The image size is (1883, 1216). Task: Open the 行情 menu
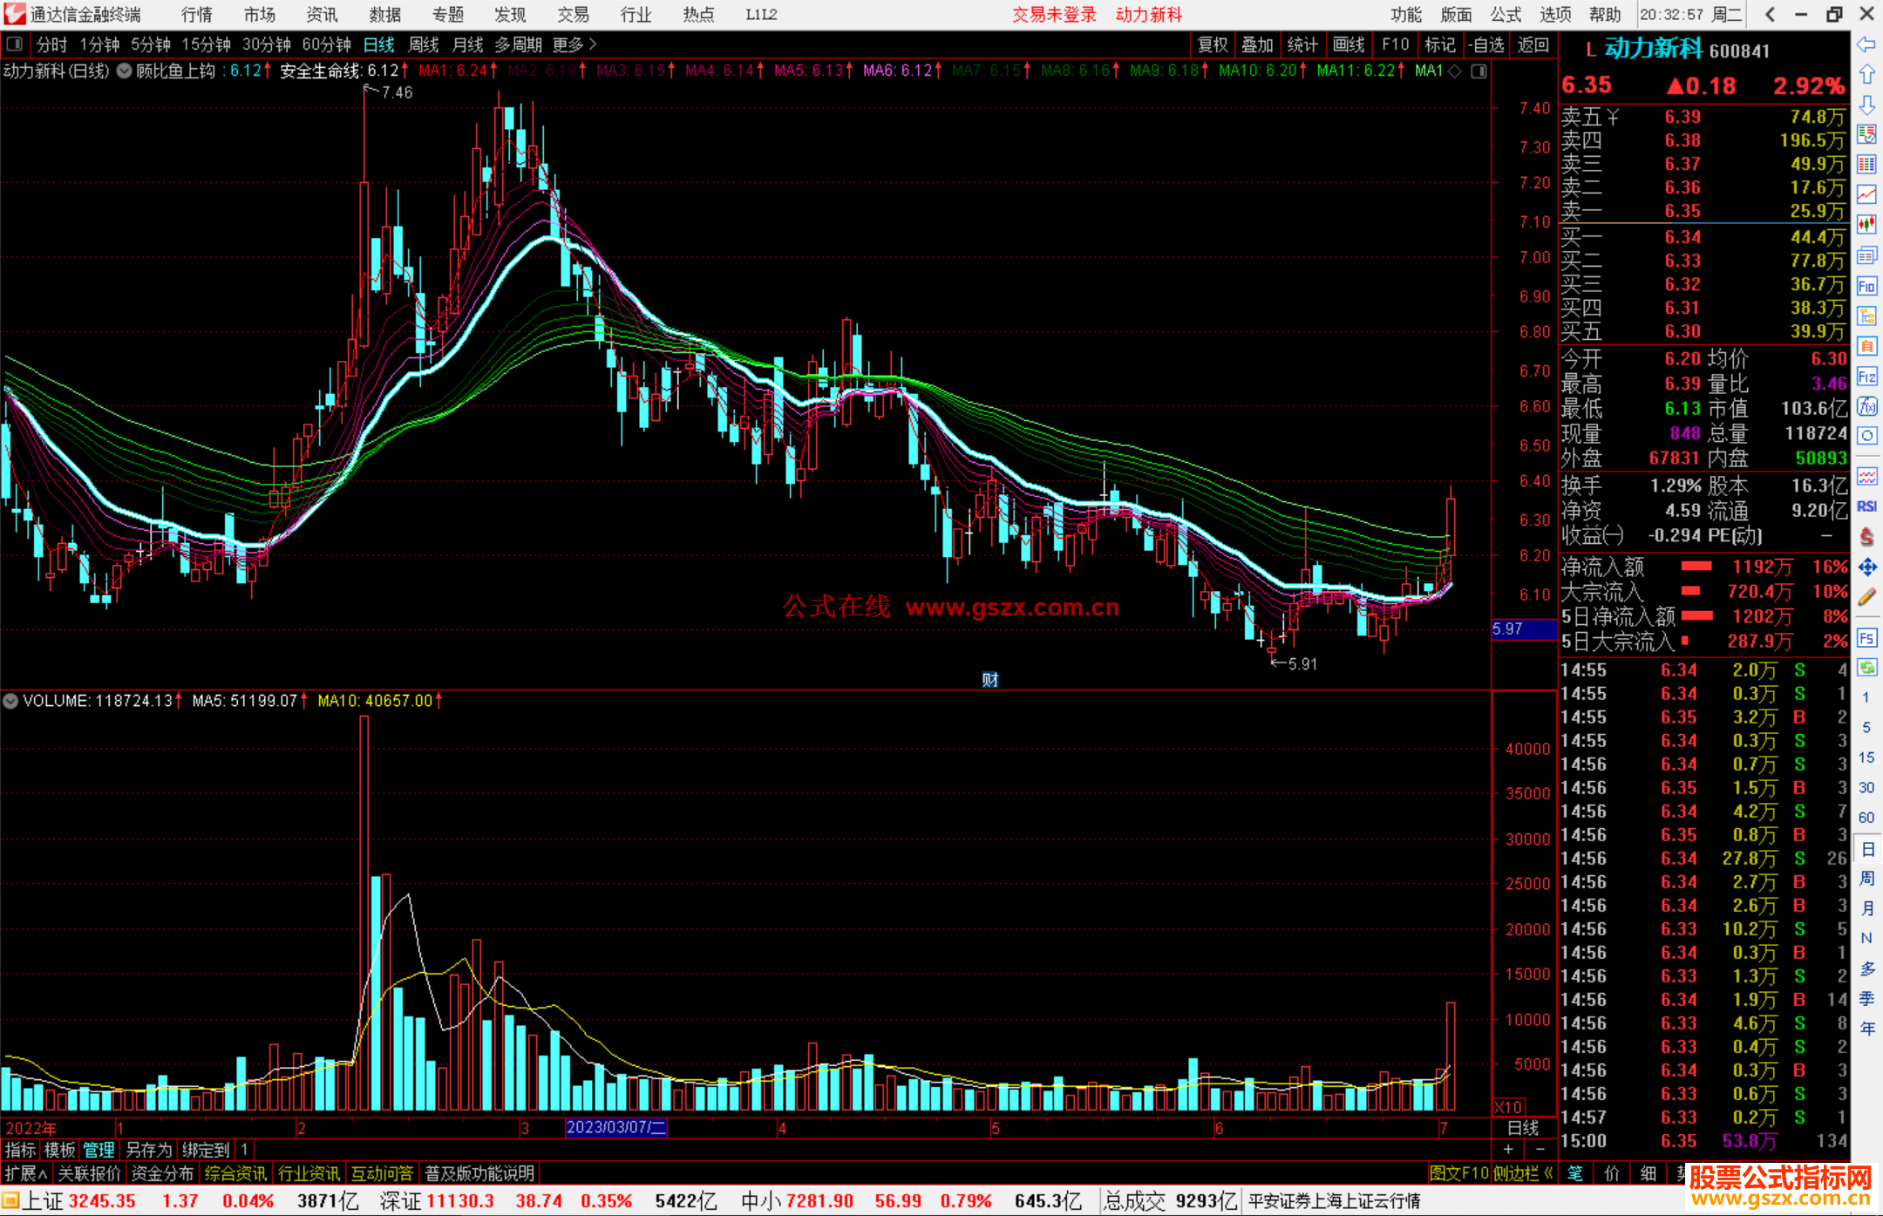point(197,15)
